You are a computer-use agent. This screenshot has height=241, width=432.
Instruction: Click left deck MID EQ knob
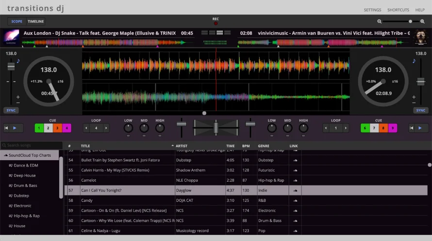pos(144,128)
